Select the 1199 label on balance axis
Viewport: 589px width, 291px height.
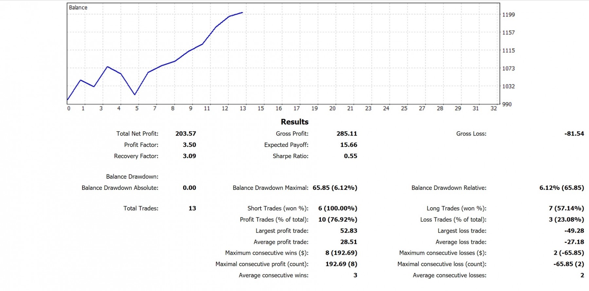click(x=509, y=15)
